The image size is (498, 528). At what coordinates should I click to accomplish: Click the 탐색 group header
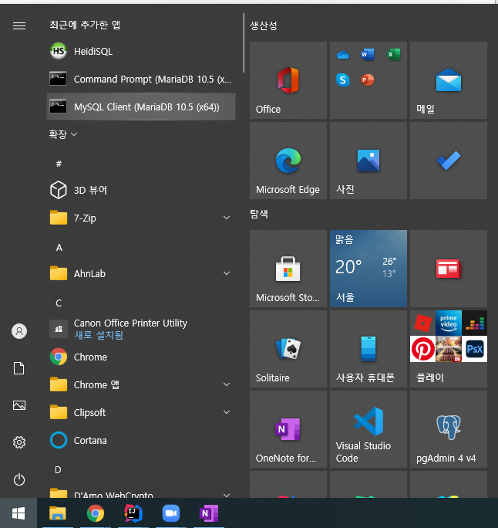(x=259, y=214)
